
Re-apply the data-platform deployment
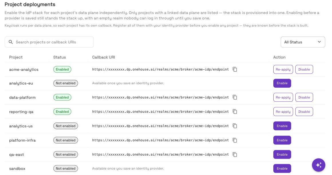(x=283, y=97)
